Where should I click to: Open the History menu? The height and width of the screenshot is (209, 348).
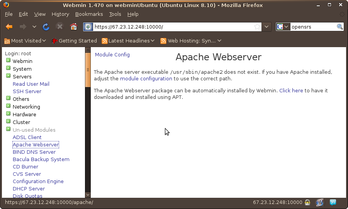click(60, 14)
